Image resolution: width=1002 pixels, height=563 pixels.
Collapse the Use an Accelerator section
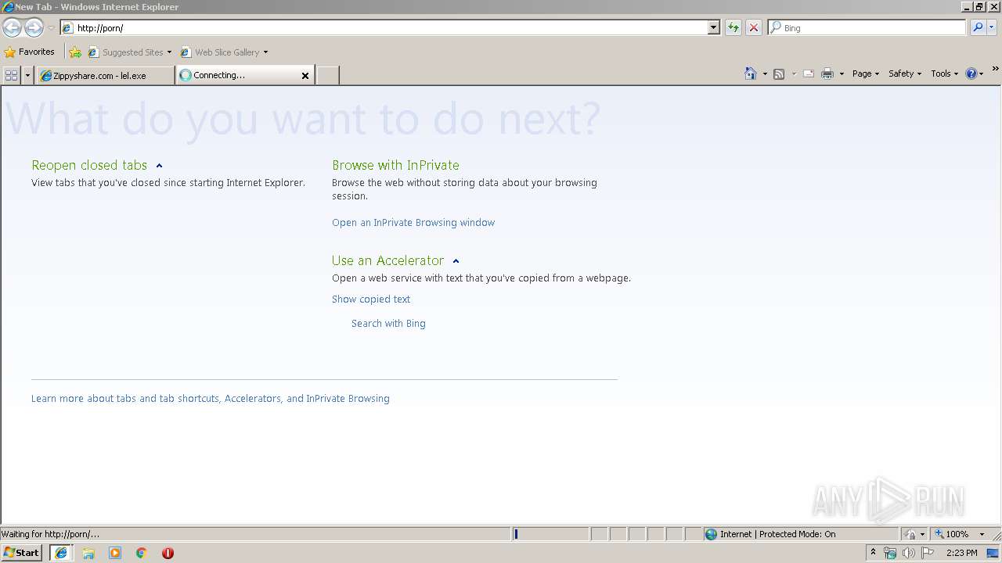click(x=456, y=261)
